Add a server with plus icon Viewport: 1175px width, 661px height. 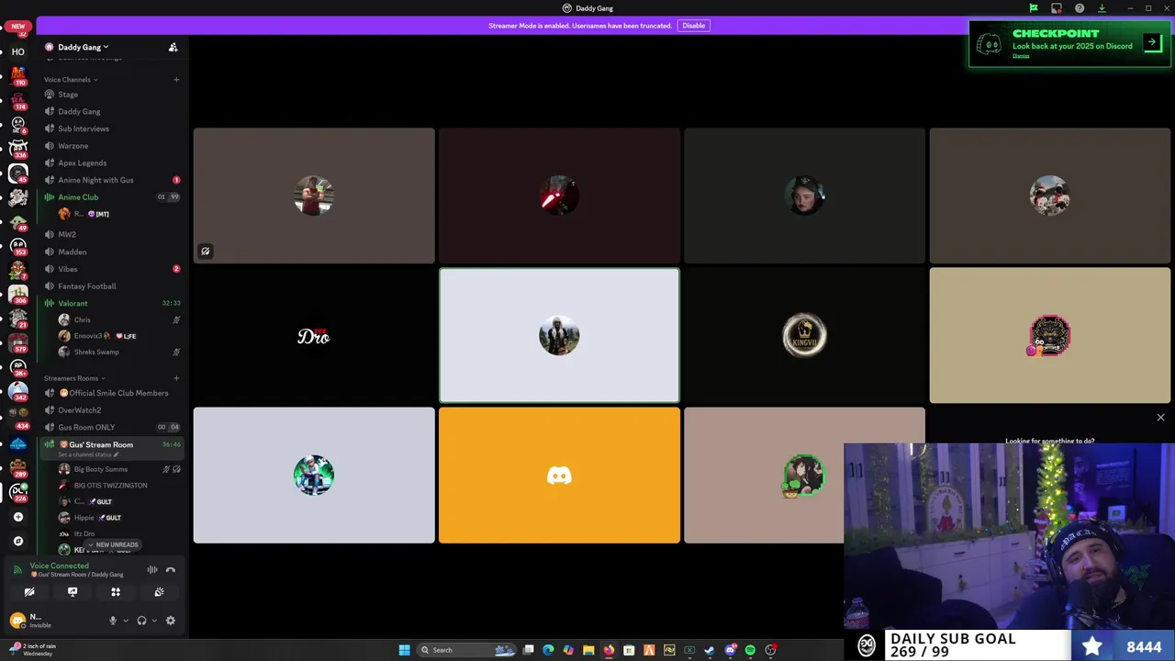[17, 517]
